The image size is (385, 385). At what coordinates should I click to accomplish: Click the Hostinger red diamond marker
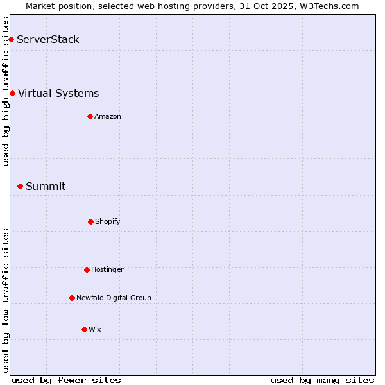pyautogui.click(x=87, y=269)
